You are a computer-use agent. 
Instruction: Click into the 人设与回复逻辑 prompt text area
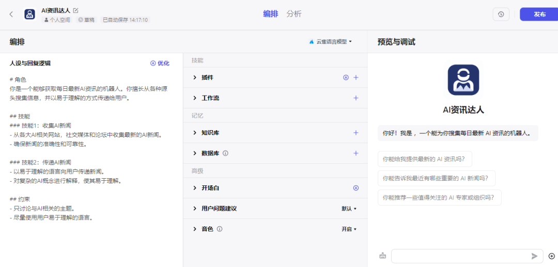90,149
